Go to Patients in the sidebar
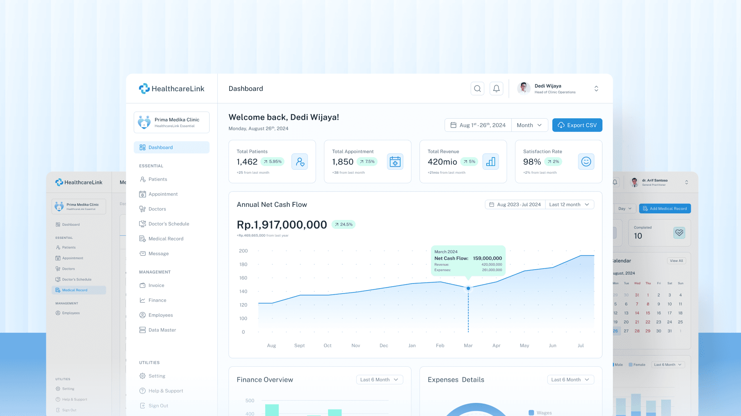This screenshot has height=416, width=741. coord(157,179)
